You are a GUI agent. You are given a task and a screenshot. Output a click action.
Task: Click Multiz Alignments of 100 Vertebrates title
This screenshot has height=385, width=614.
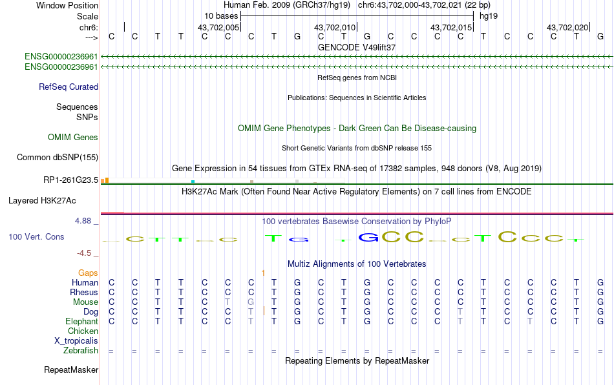(x=357, y=264)
